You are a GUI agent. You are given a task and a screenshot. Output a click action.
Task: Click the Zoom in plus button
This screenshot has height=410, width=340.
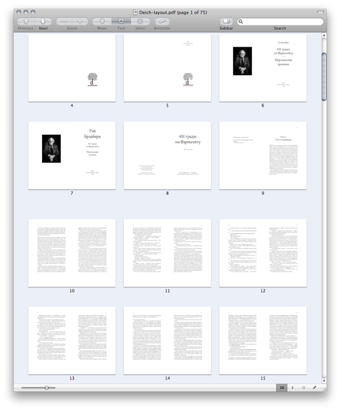click(x=80, y=22)
